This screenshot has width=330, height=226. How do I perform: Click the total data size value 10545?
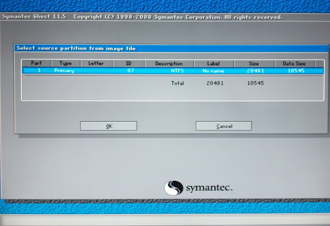tap(256, 83)
